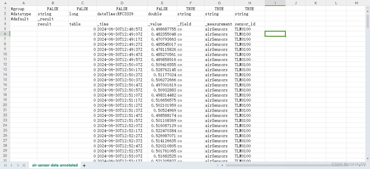Image resolution: width=370 pixels, height=169 pixels.
Task: Switch to the air-sensor-data-annotated sheet tab
Action: 54,165
